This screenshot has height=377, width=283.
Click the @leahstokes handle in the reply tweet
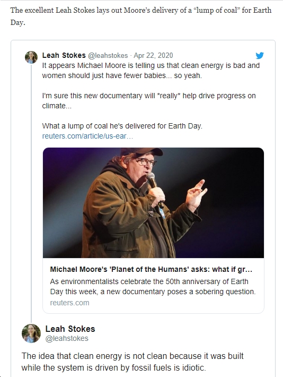pos(67,338)
